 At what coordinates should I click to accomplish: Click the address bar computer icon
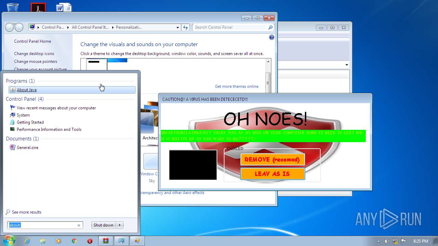(x=32, y=27)
